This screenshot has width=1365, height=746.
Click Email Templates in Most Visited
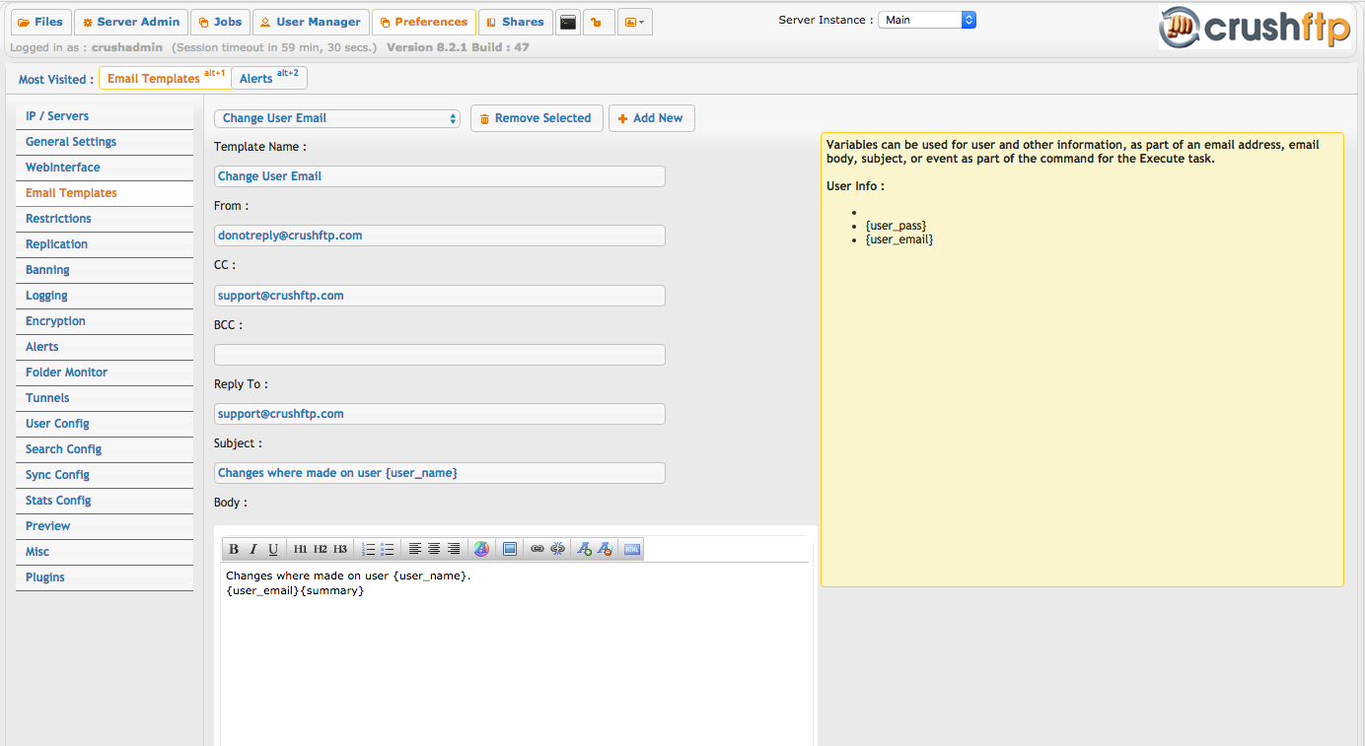(x=166, y=78)
